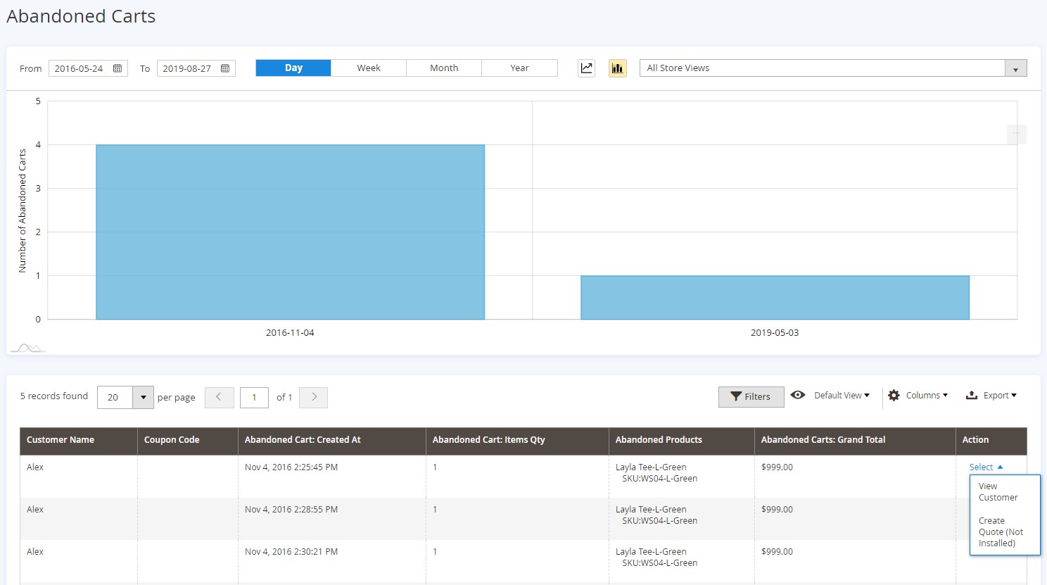Click the 2016-11-04 axis label
Screen dimensions: 1047x585
(290, 332)
